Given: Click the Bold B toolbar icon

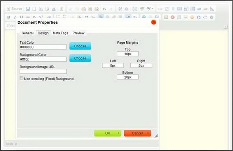Looking at the screenshot, I should tap(9, 17).
